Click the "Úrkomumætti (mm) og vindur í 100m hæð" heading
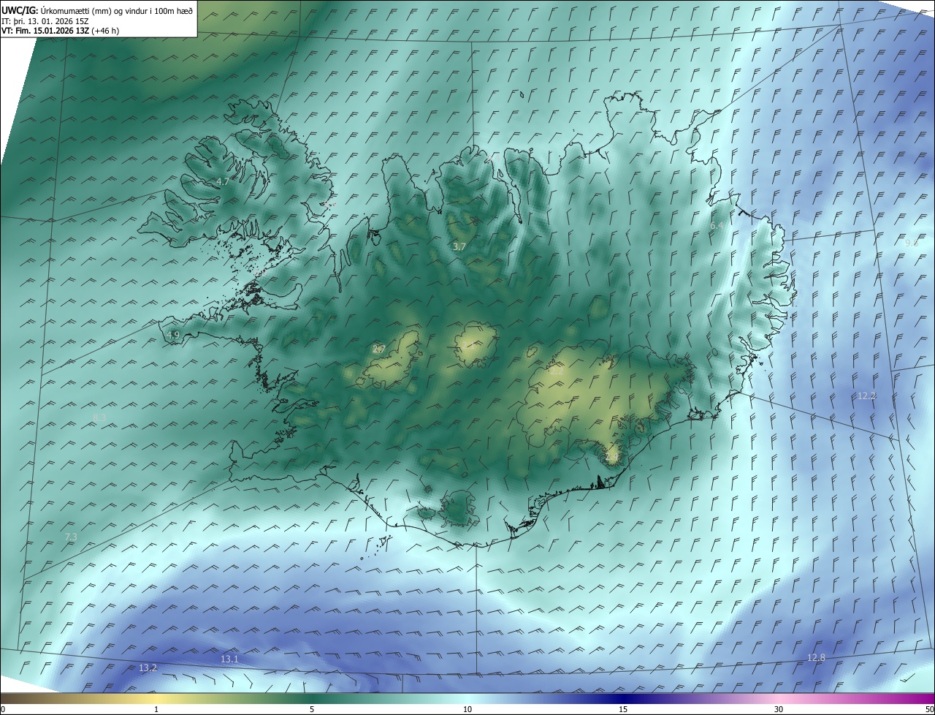The width and height of the screenshot is (935, 715). [x=117, y=10]
